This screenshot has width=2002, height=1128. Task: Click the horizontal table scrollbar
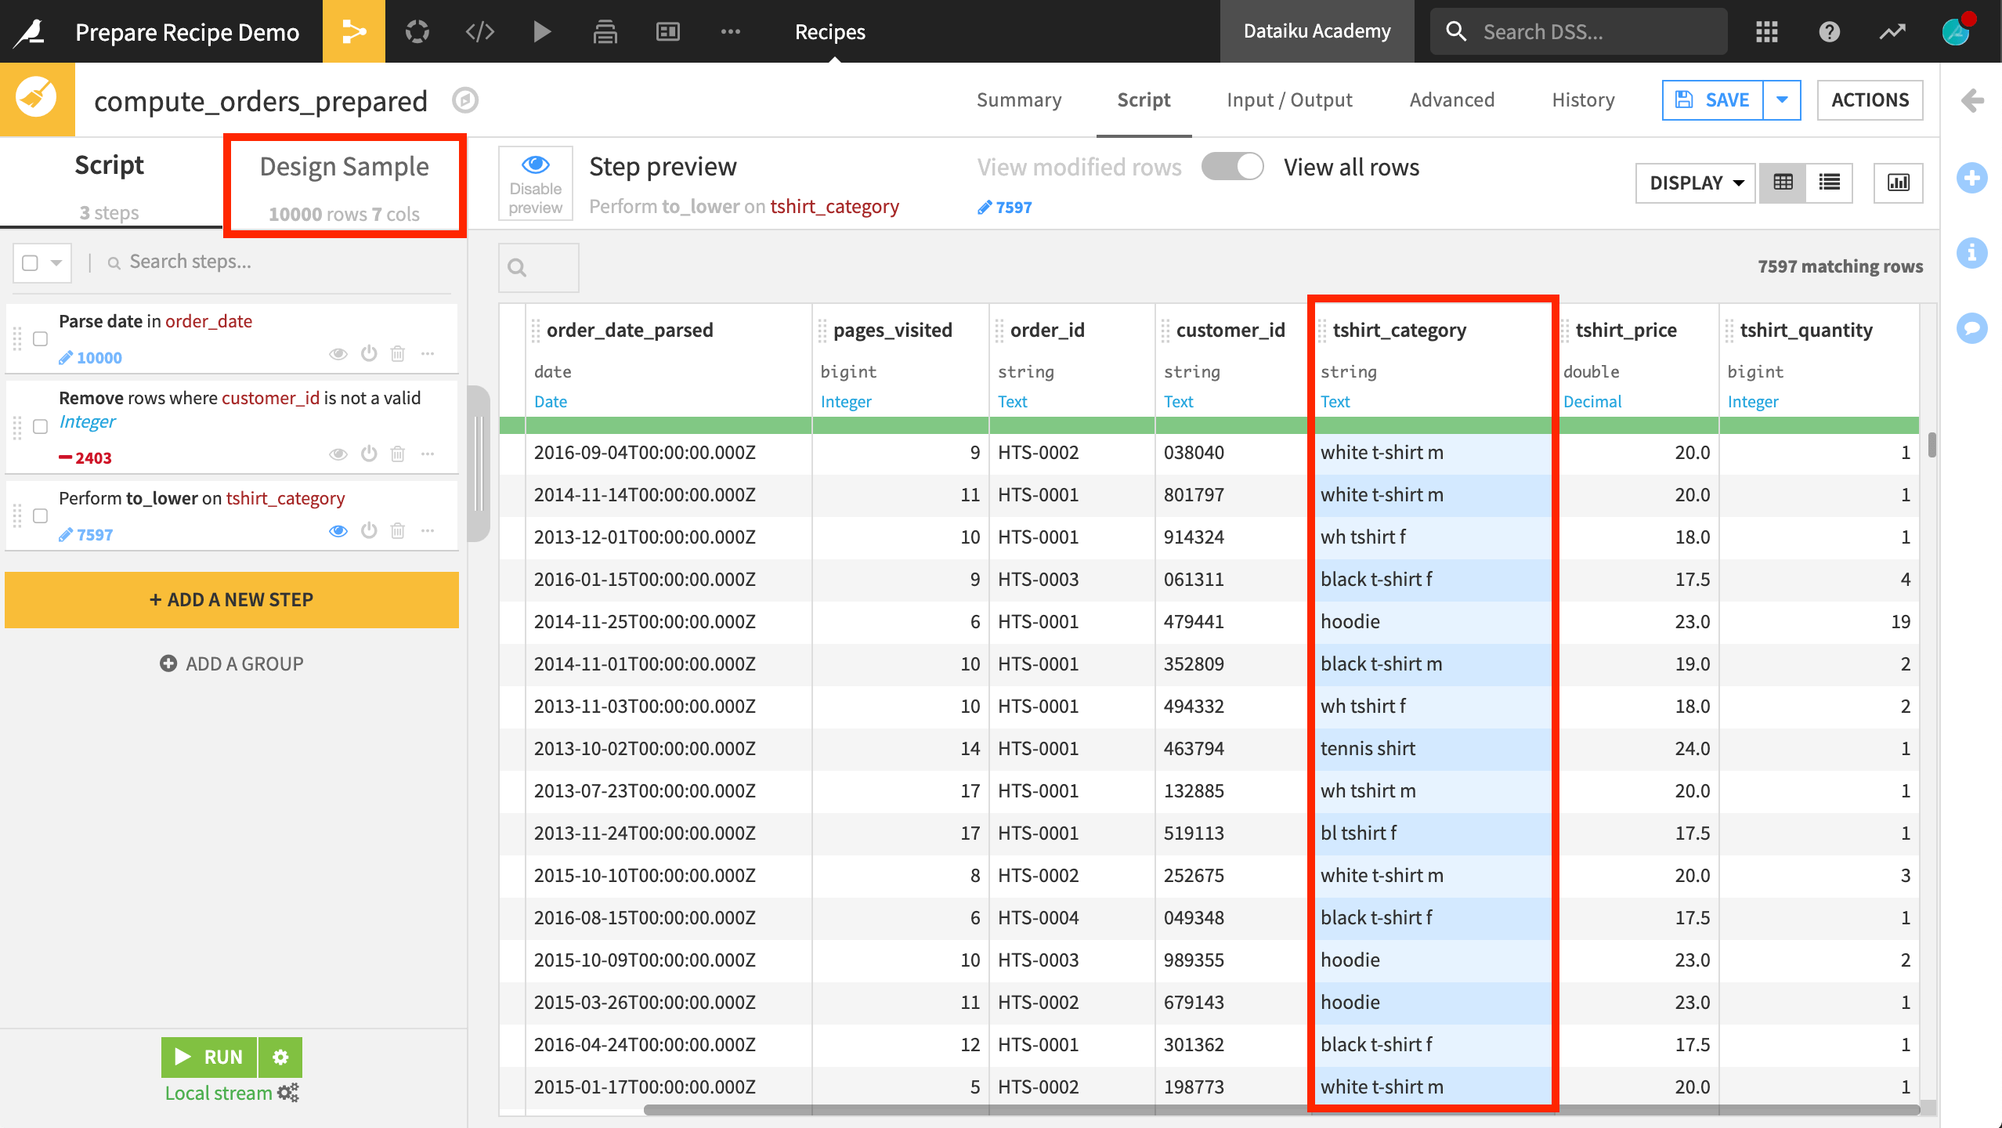[1281, 1109]
